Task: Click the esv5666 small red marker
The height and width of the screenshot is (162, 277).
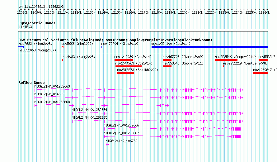Action: click(x=63, y=47)
